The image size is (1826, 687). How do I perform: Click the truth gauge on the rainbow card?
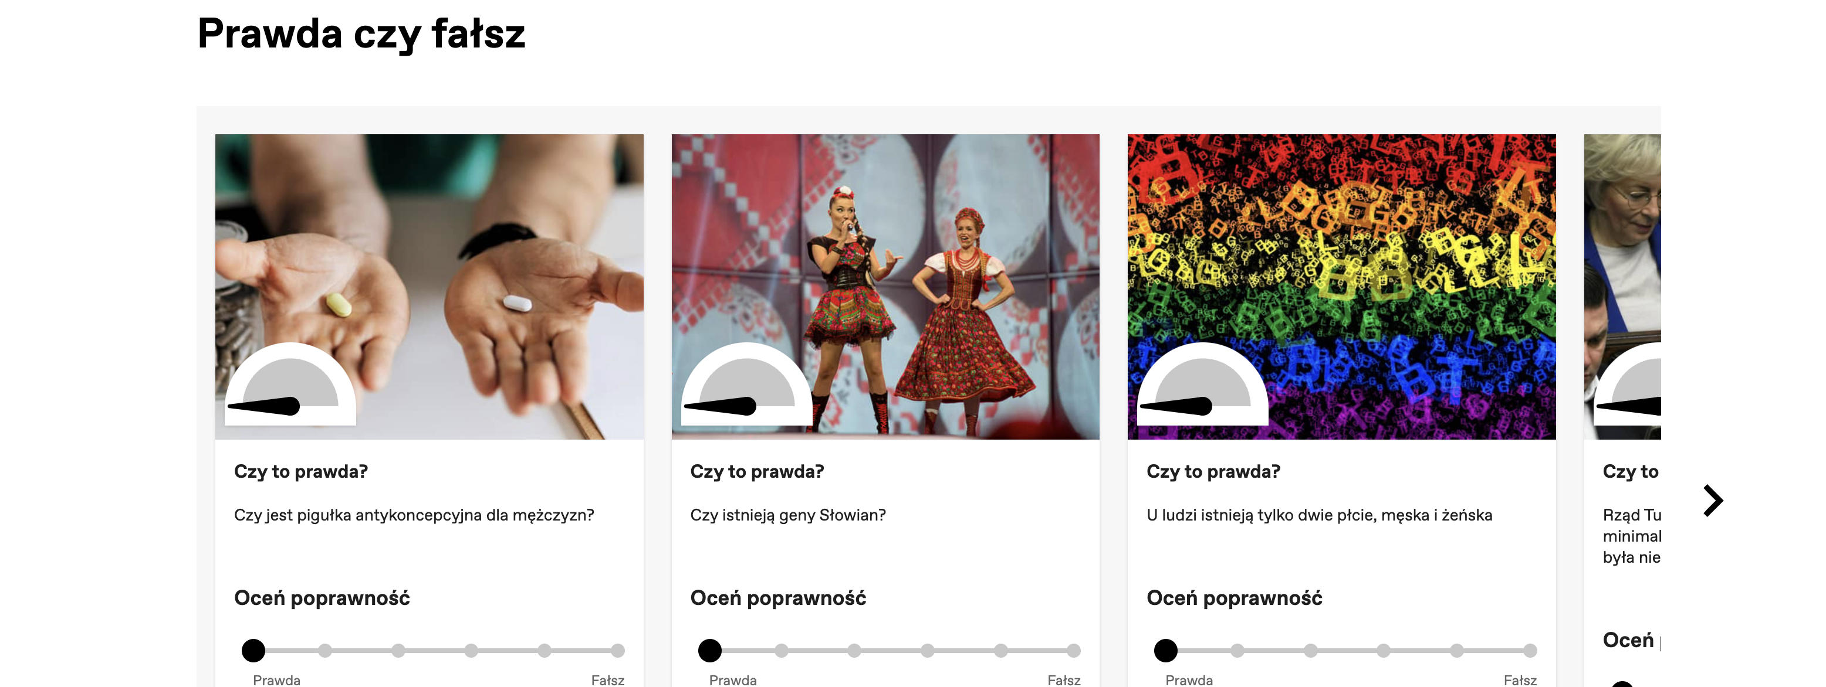click(1202, 386)
